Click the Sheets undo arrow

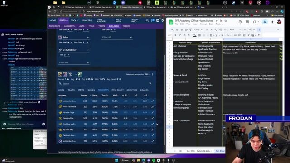[177, 29]
